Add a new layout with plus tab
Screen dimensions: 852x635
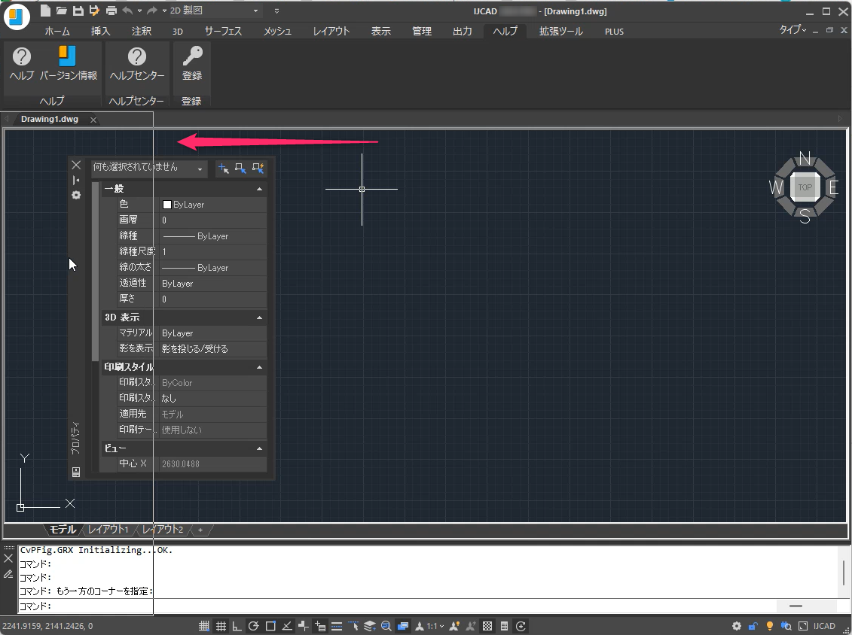click(200, 530)
